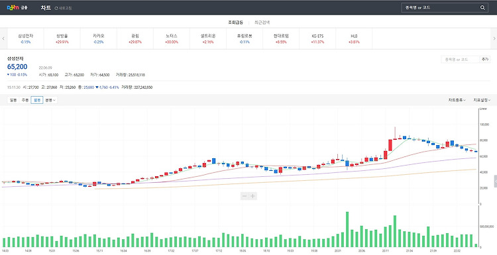Click the tallest green volume bar

coord(347,229)
